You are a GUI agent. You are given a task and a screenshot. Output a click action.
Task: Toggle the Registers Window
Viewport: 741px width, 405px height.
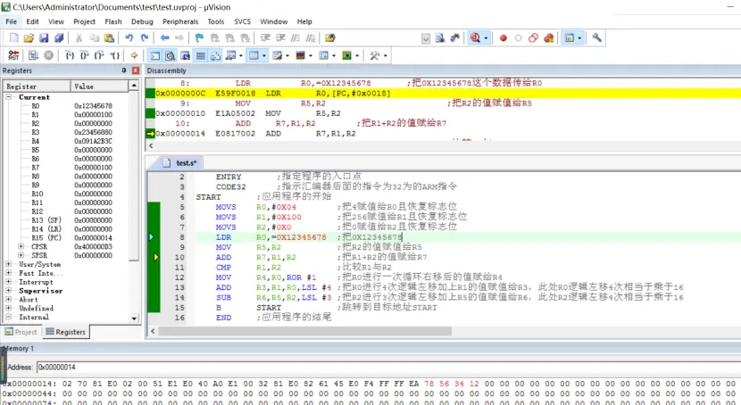(200, 55)
